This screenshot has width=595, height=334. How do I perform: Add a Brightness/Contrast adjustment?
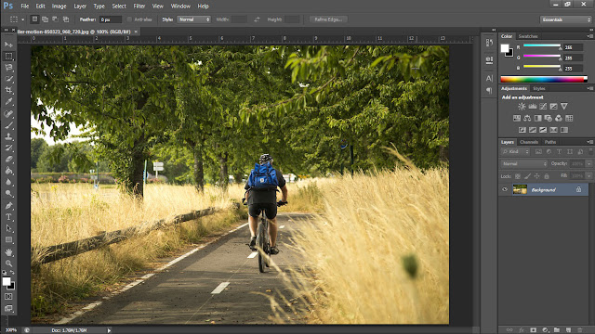pyautogui.click(x=522, y=107)
